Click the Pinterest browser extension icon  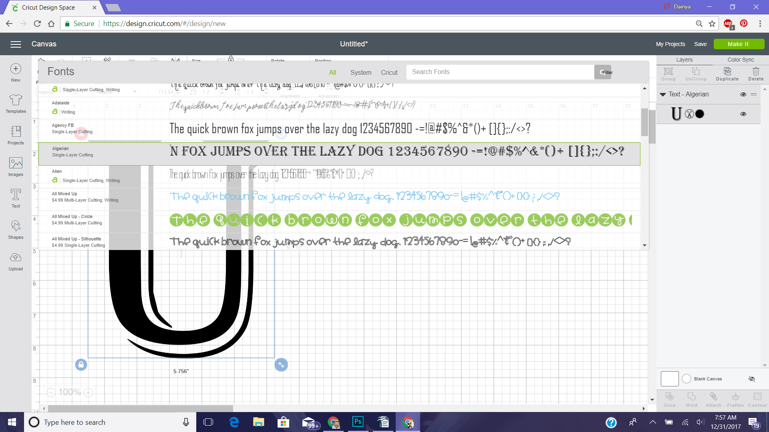point(744,24)
